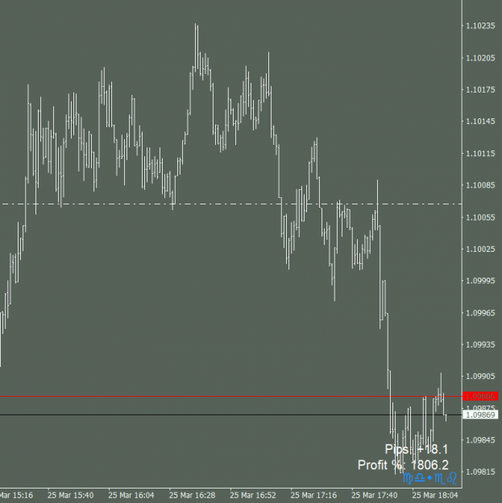Click the 1.09965 price axis label

[480, 313]
